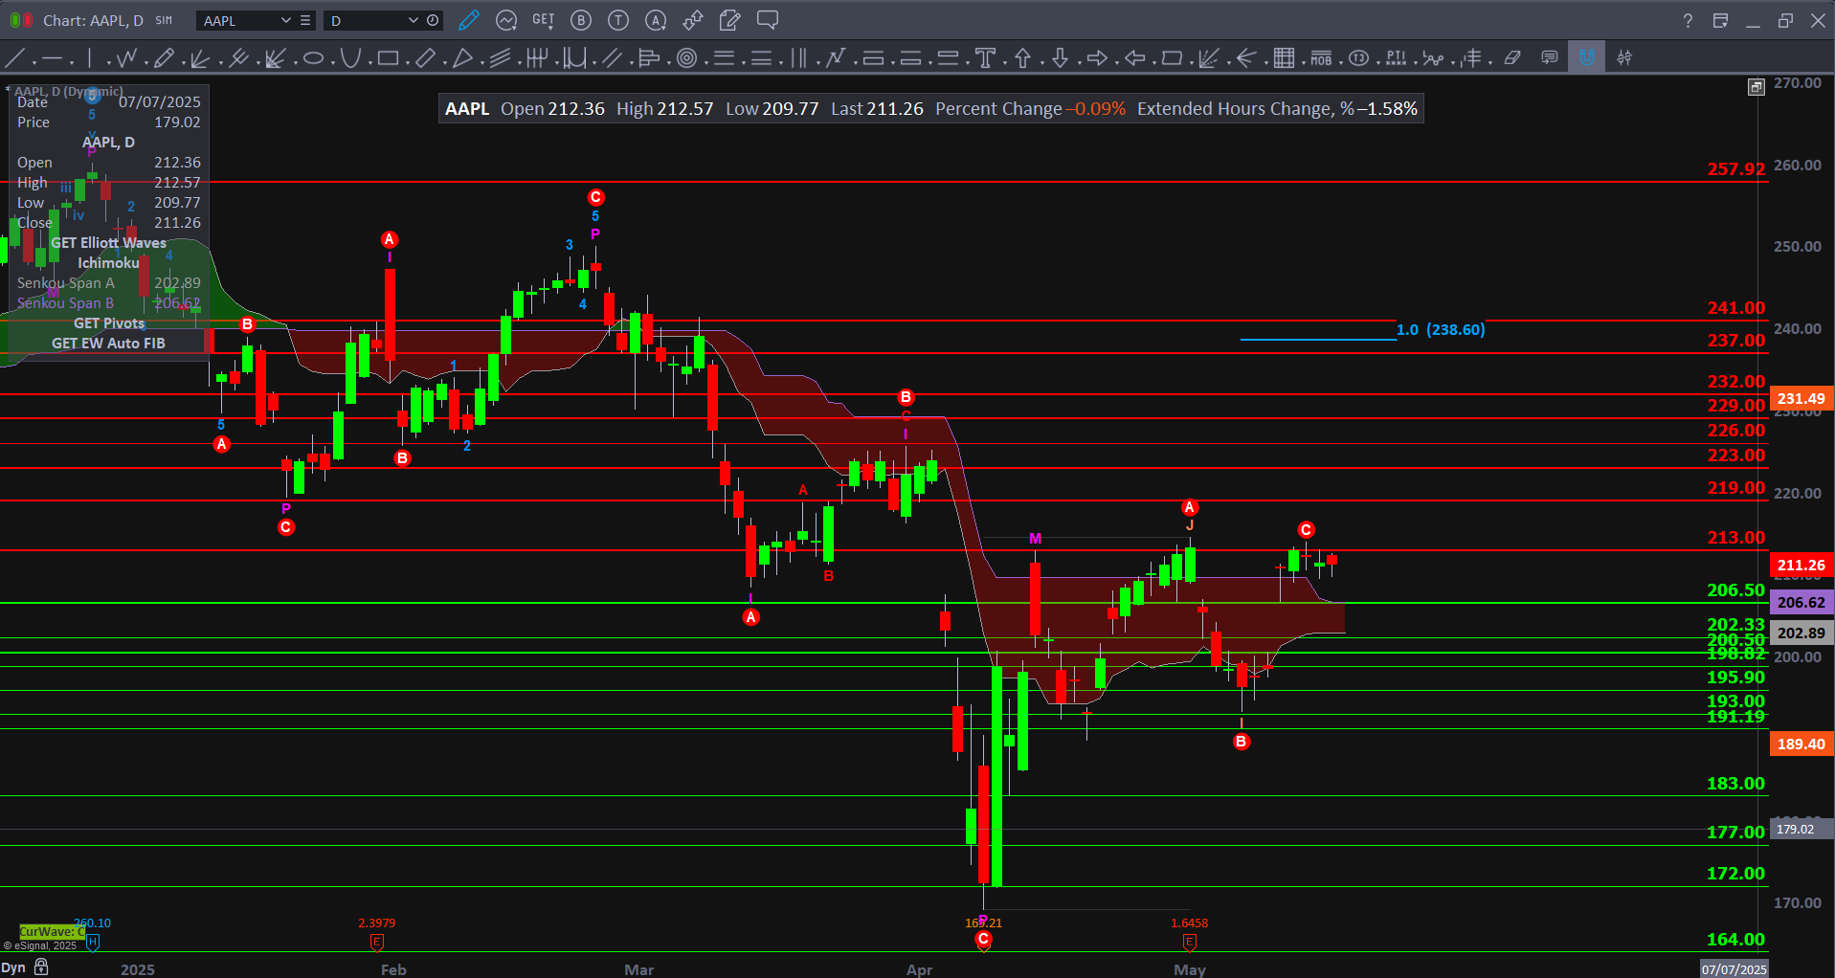Expand the circled A dropdown
The image size is (1835, 978).
(x=656, y=20)
